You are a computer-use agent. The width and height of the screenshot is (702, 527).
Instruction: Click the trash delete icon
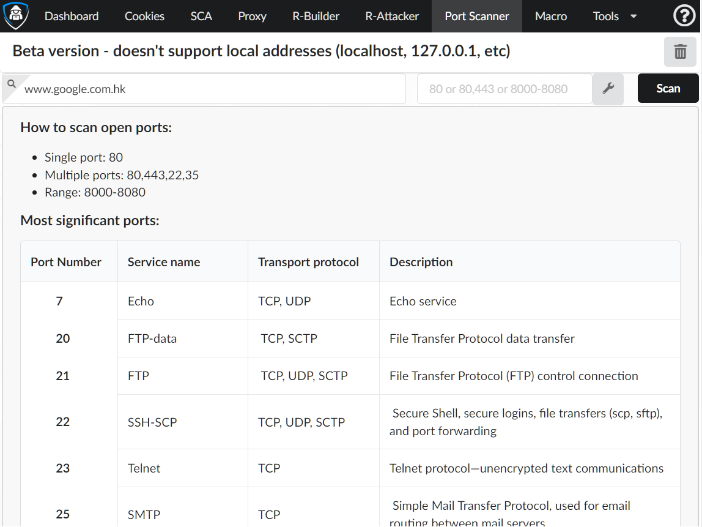tap(680, 51)
